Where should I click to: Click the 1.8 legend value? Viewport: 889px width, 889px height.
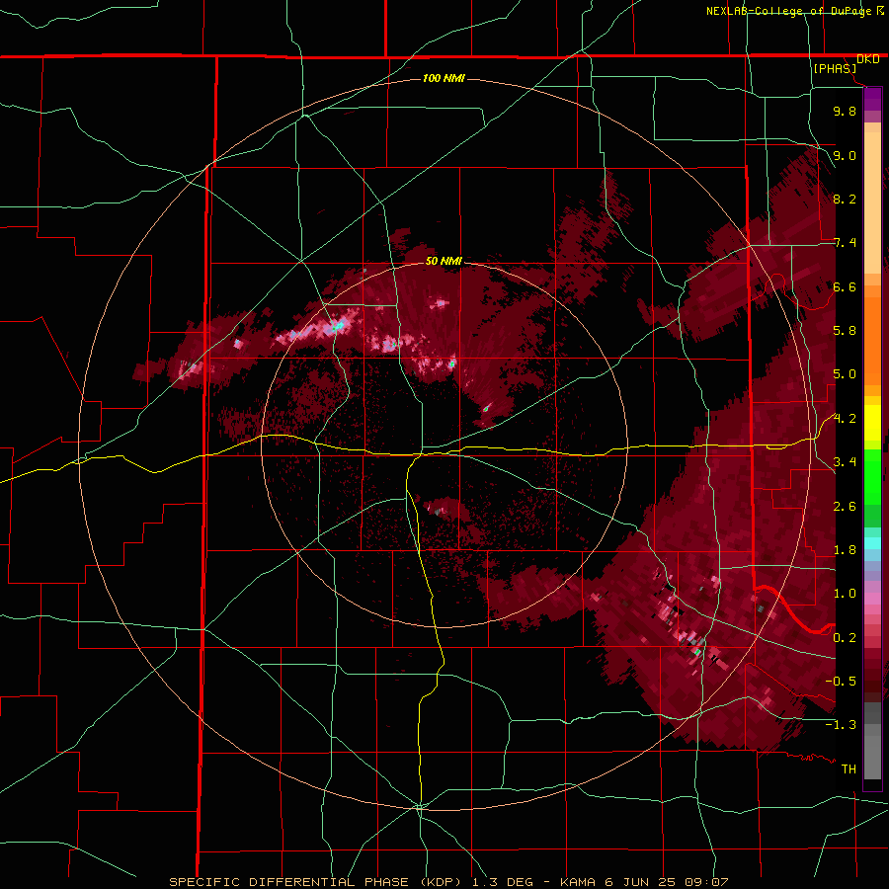[845, 550]
